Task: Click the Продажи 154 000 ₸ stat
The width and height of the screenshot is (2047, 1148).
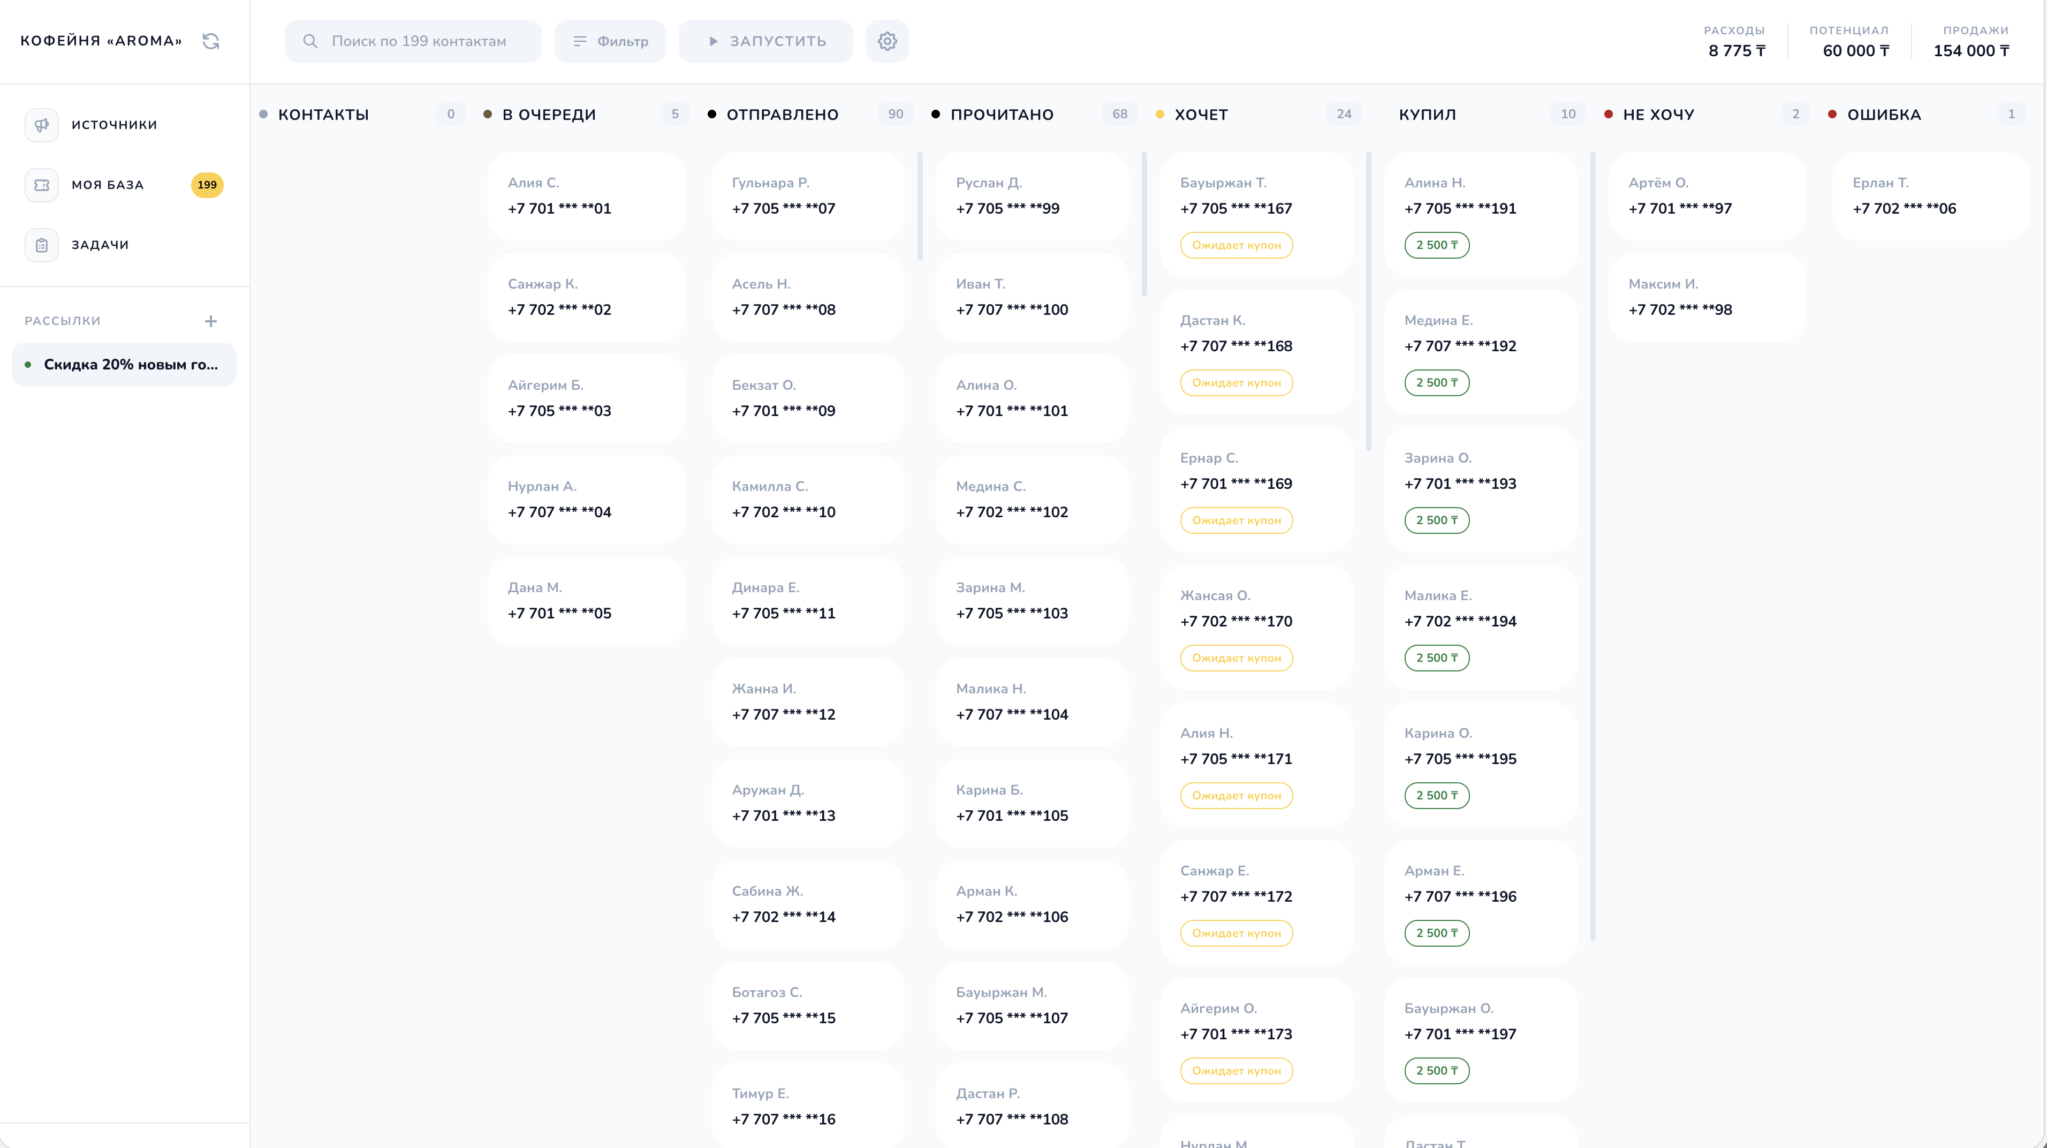Action: pyautogui.click(x=1972, y=41)
